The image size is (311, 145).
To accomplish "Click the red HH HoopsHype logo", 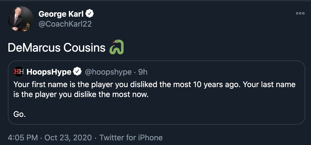I will (19, 72).
